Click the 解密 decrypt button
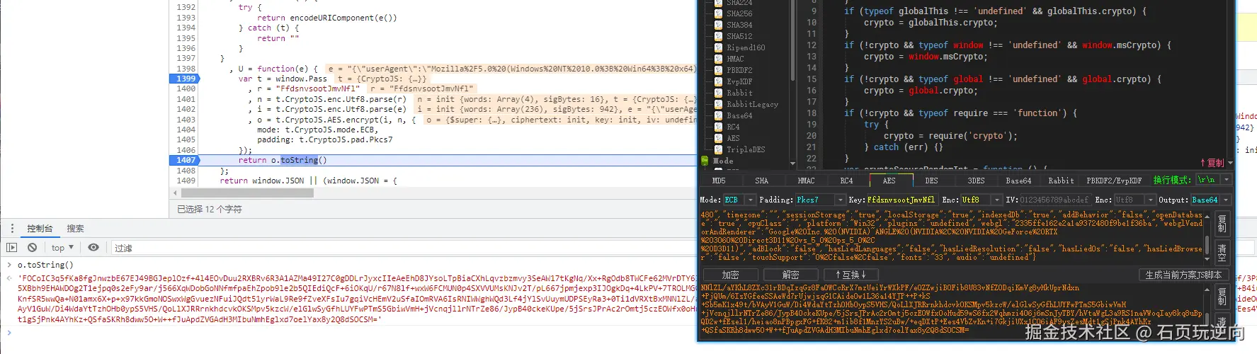This screenshot has width=1257, height=354. pos(790,274)
